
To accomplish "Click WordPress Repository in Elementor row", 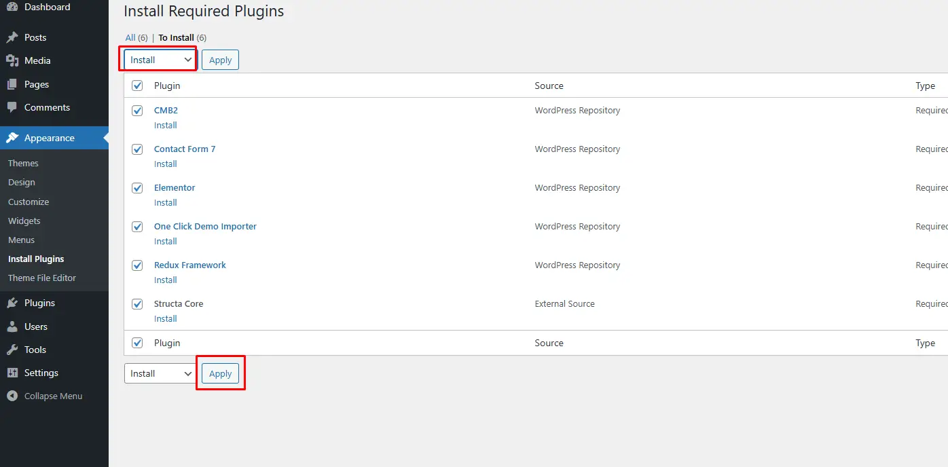I will (x=577, y=187).
